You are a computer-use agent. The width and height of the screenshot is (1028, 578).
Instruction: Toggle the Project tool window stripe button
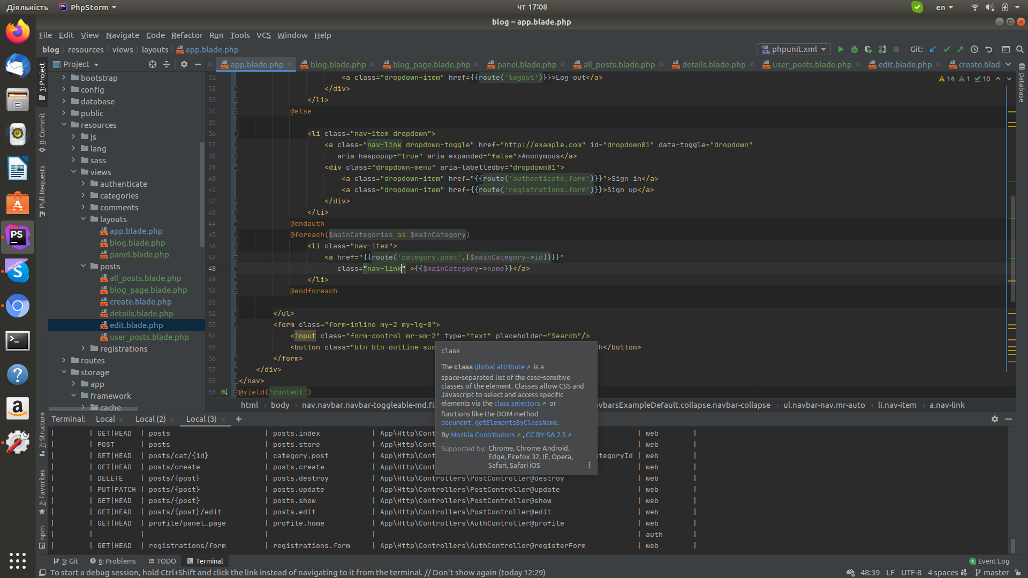click(x=42, y=81)
